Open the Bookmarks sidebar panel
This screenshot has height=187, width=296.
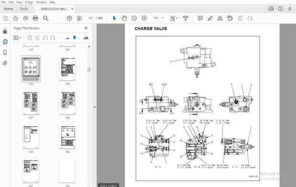(x=5, y=53)
